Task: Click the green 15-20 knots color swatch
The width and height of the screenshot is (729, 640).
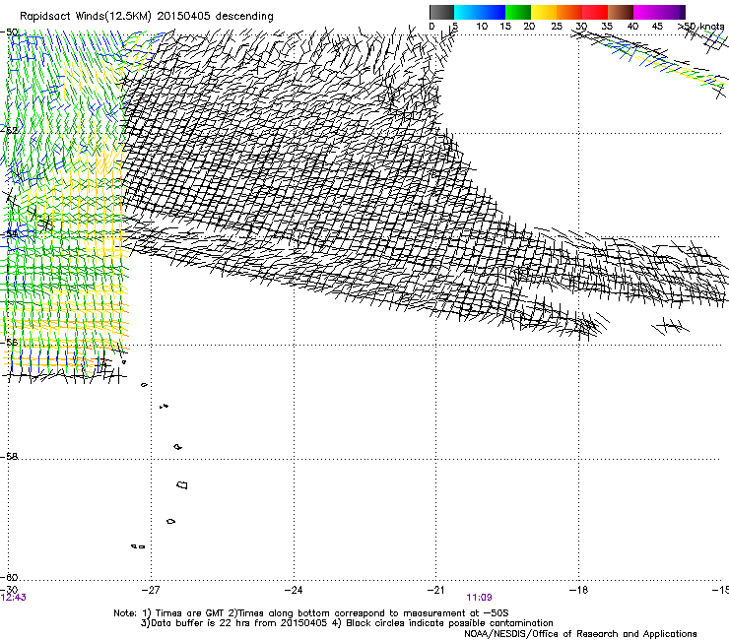Action: pos(518,12)
